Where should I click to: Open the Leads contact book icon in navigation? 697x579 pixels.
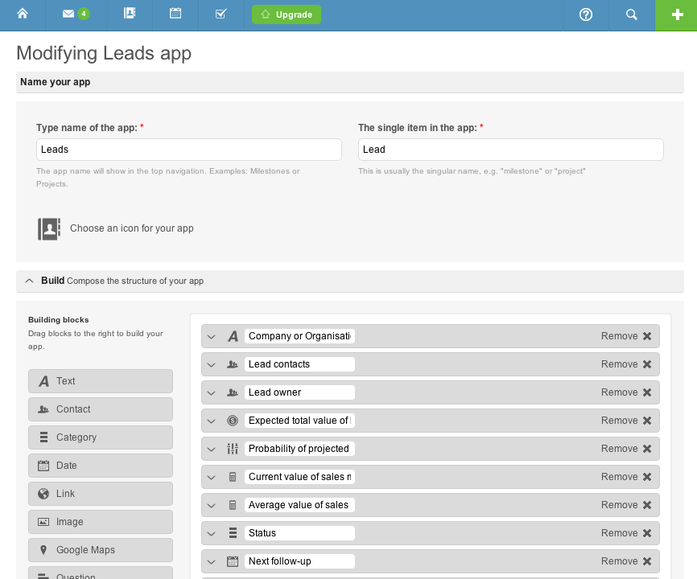[130, 14]
